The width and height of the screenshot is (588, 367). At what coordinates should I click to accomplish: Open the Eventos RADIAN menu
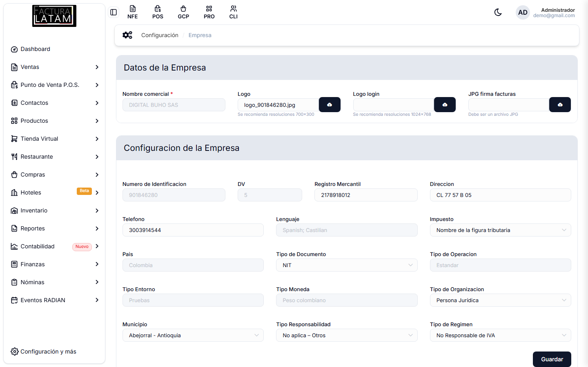coord(54,300)
